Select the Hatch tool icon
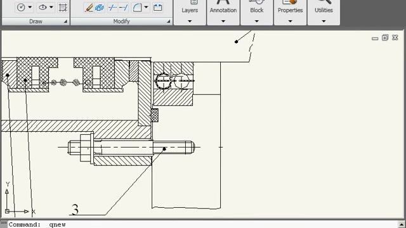Viewport: 406px width, 228px height. coord(63,8)
